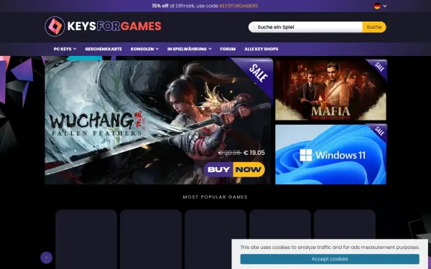This screenshot has height=269, width=431.
Task: Accept cookies in the cookie notice
Action: 330,259
